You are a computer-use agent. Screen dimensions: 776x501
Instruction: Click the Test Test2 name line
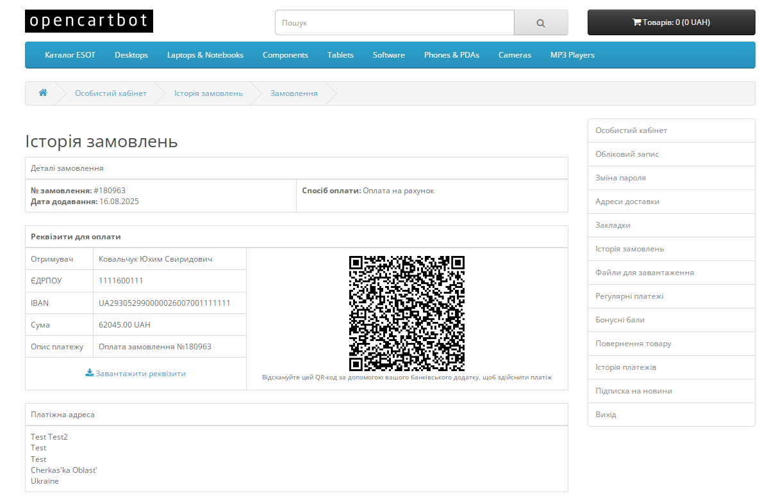click(49, 437)
